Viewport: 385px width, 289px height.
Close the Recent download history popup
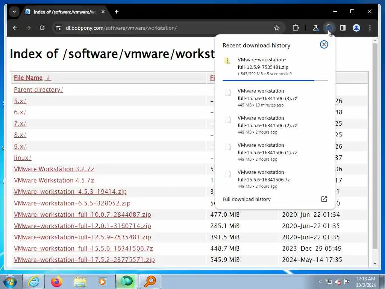pos(324,44)
